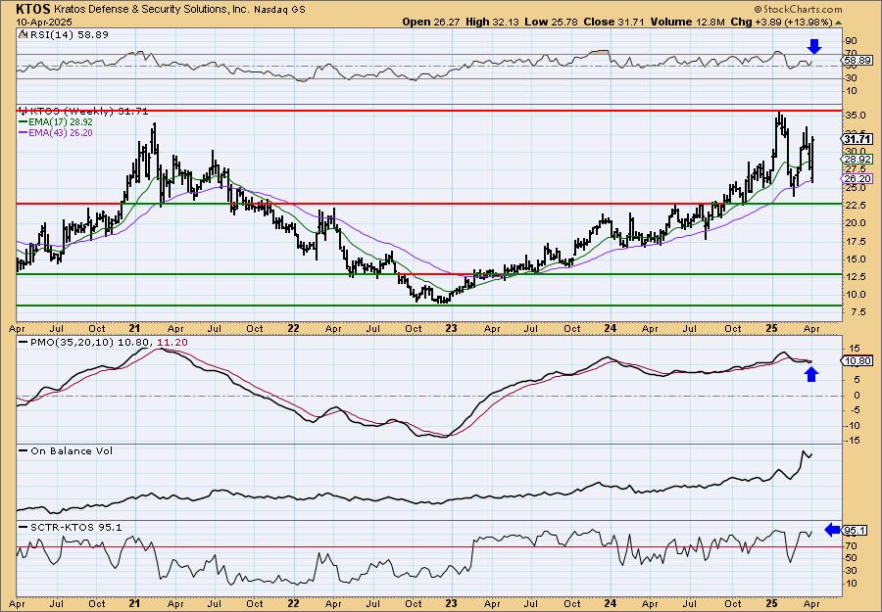Click the black legend dash before On Balance Vol
This screenshot has height=612, width=882.
(x=24, y=450)
